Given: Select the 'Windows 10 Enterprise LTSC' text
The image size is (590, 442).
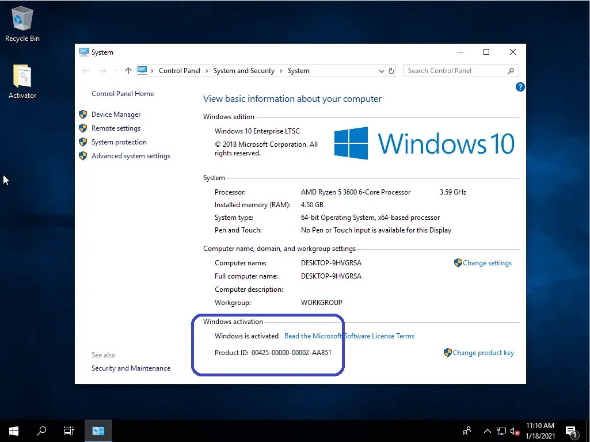Looking at the screenshot, I should click(257, 131).
